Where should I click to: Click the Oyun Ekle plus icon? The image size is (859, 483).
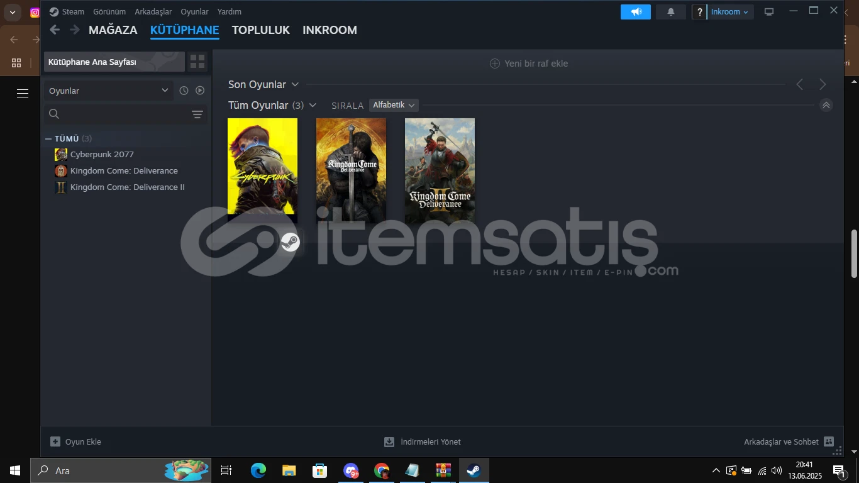click(55, 441)
